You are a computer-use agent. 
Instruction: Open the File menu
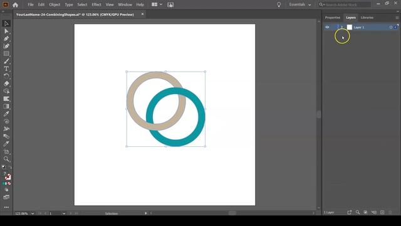point(31,4)
